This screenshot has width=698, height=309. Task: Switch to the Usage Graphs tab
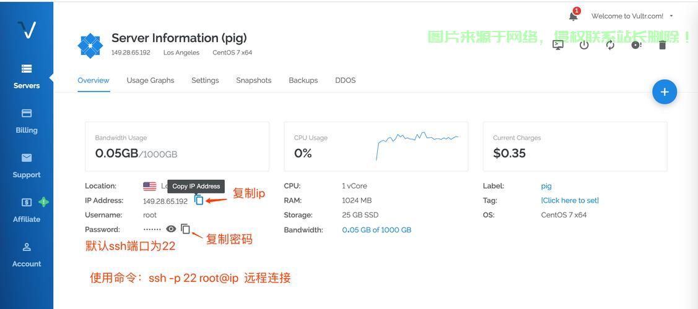tap(151, 80)
